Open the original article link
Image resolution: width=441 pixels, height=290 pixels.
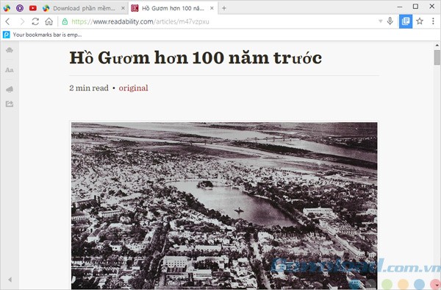[133, 88]
